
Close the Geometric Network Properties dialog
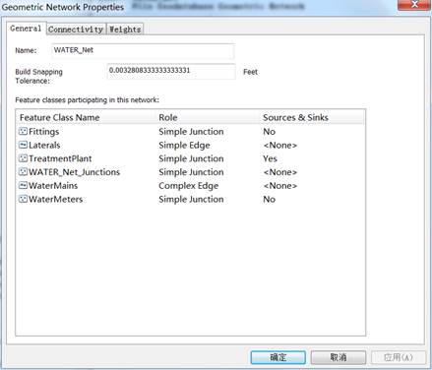coord(414,5)
